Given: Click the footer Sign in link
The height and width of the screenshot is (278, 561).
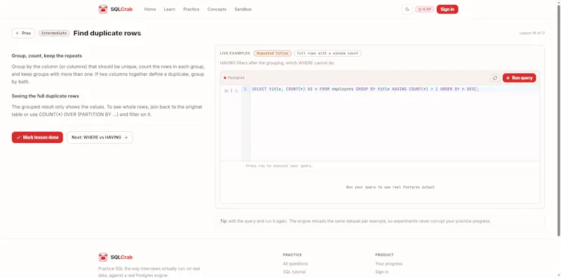Looking at the screenshot, I should click(x=381, y=272).
